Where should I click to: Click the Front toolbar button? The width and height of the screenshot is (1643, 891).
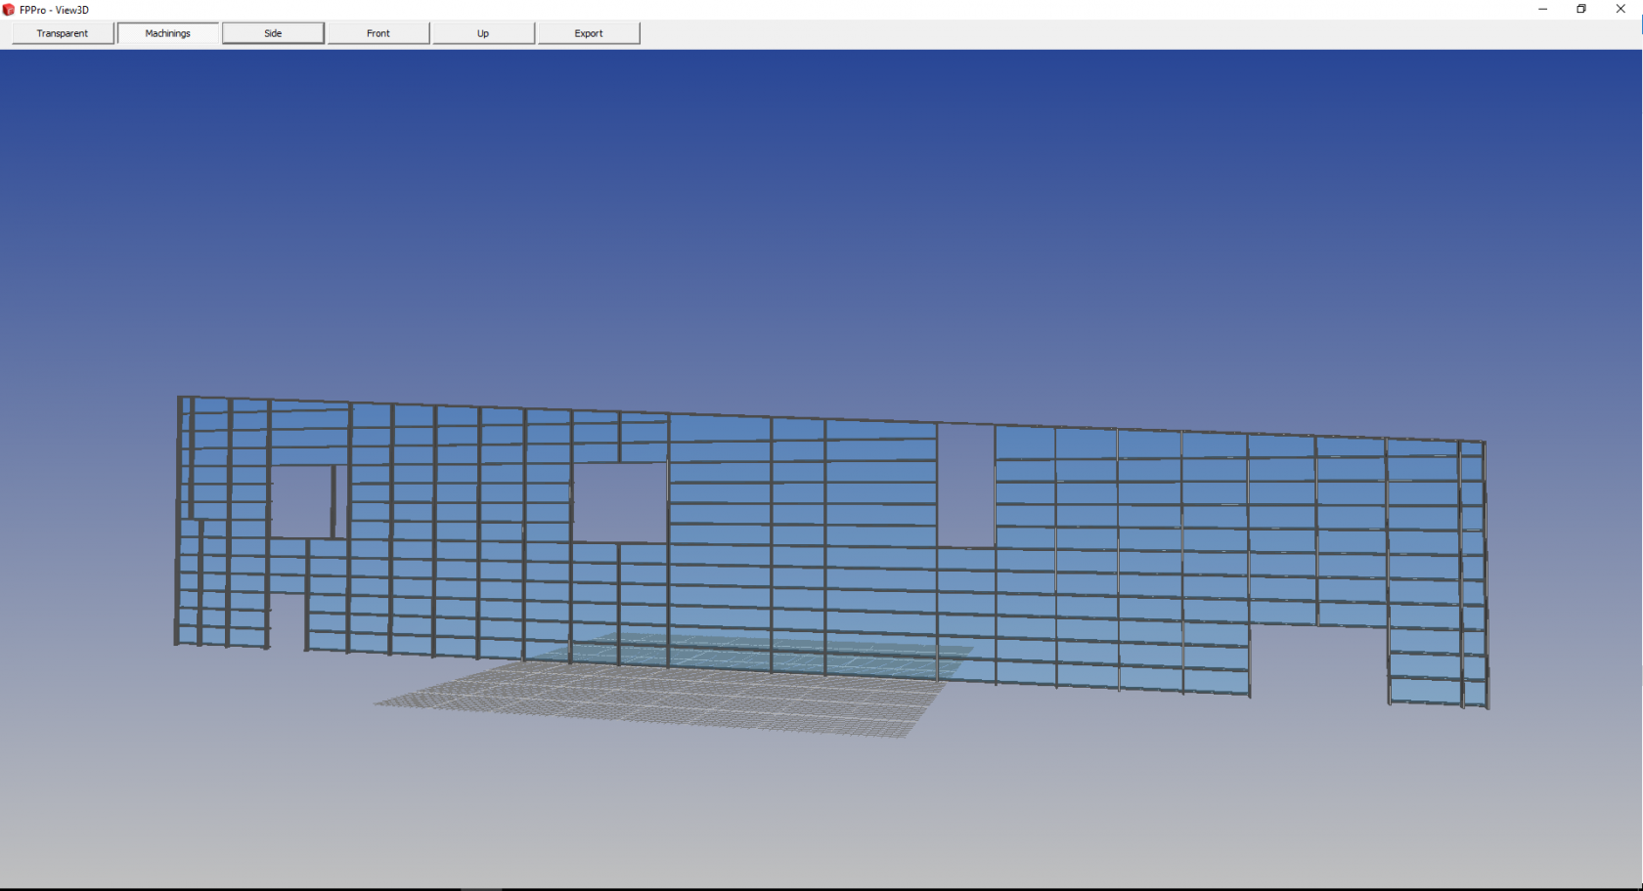click(x=377, y=32)
